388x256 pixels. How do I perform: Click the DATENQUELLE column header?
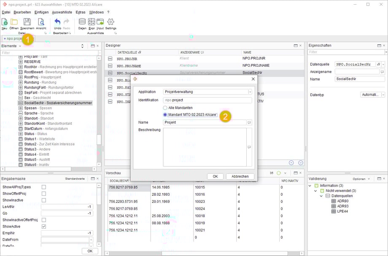click(x=129, y=52)
